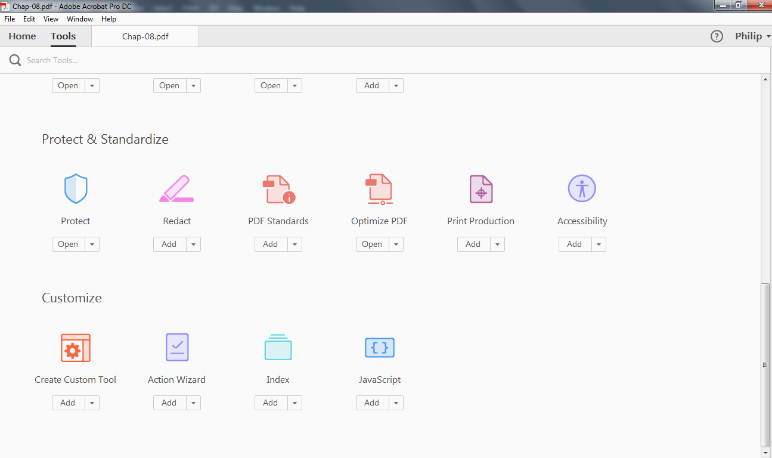The image size is (772, 458).
Task: Click the Protect label text
Action: 76,221
